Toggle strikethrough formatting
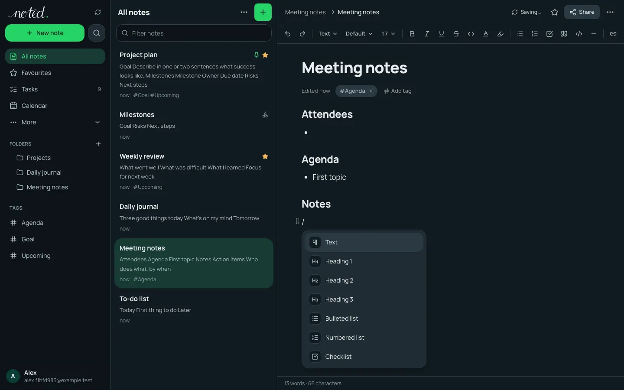This screenshot has width=624, height=390. [456, 34]
